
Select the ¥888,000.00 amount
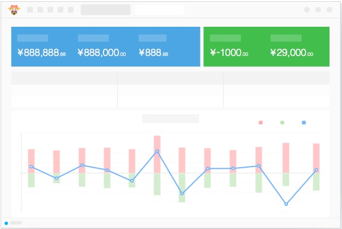click(102, 52)
